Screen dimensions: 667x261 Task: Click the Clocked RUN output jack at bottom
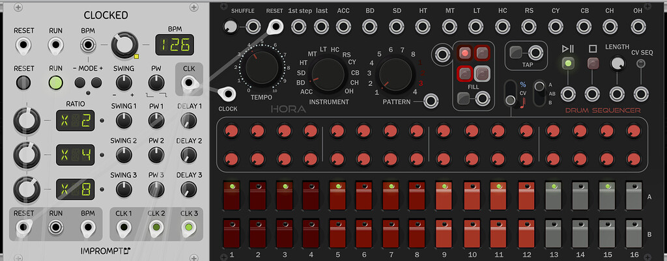coord(56,227)
